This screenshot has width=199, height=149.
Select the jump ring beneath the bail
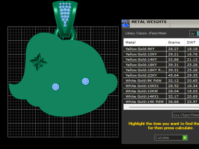point(75,34)
